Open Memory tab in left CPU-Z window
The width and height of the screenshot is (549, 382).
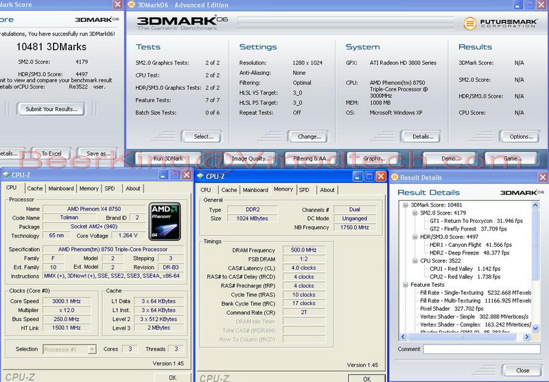[89, 189]
